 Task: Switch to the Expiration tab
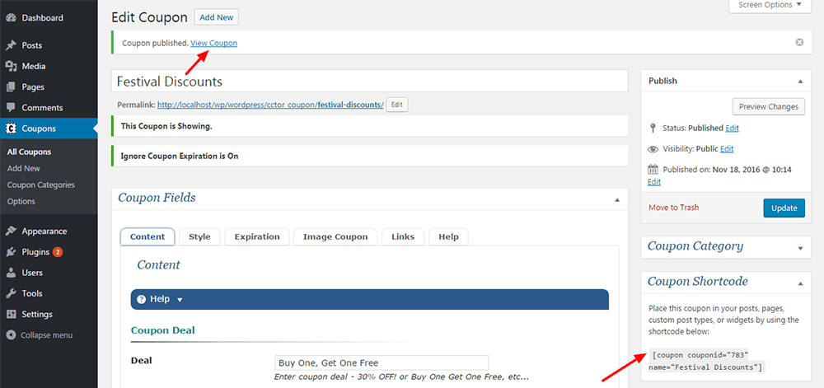257,236
